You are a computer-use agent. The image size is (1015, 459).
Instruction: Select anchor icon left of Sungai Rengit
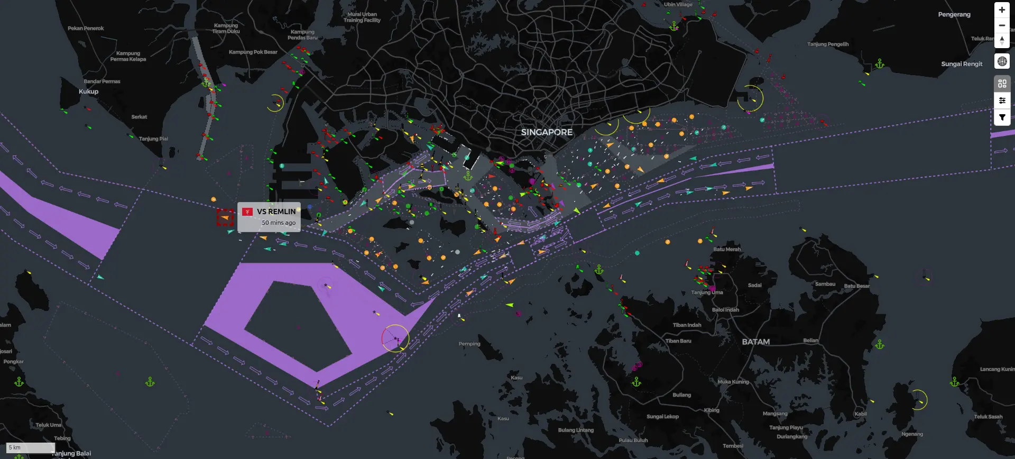click(x=880, y=63)
